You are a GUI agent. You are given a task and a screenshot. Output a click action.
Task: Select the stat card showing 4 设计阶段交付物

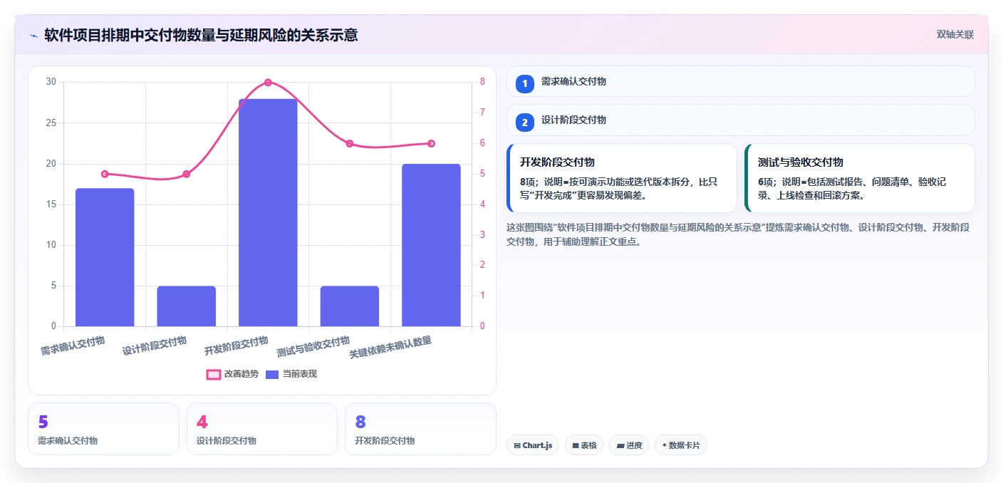pos(261,429)
